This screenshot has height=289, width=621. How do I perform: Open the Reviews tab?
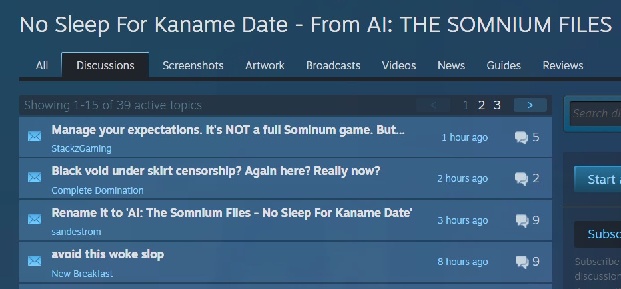pyautogui.click(x=563, y=65)
